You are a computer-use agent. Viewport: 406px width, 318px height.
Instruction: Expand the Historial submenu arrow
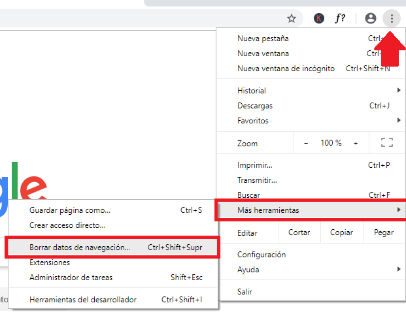click(399, 90)
